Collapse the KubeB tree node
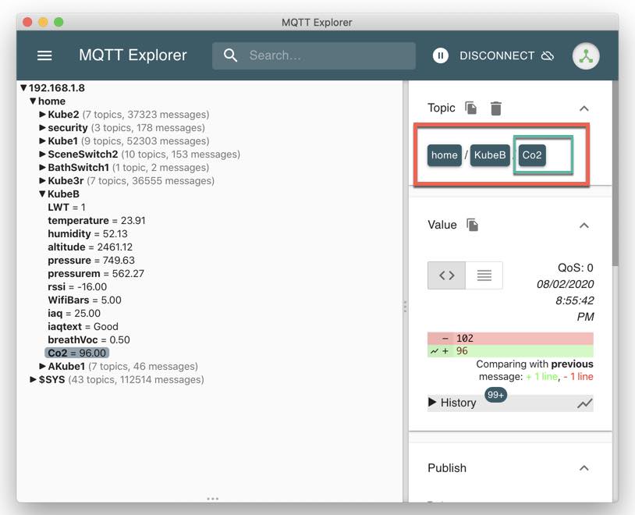The width and height of the screenshot is (635, 515). click(x=43, y=194)
